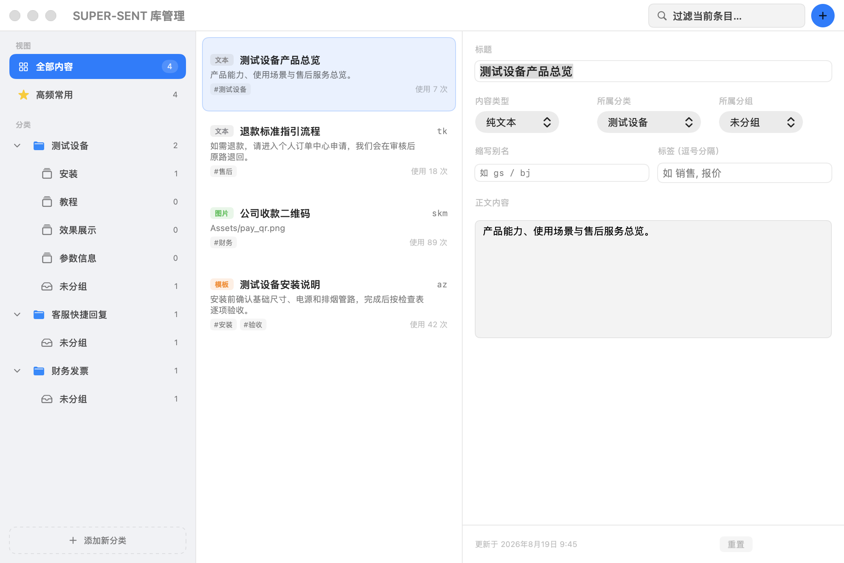Click the folder icon of 客服快捷回复
The height and width of the screenshot is (563, 844).
click(39, 315)
